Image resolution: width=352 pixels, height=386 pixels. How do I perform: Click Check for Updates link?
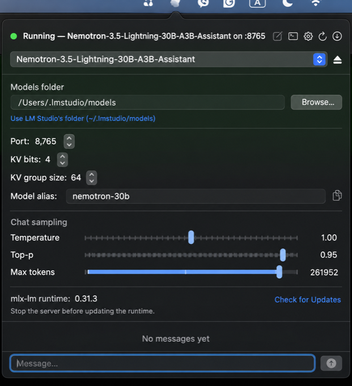point(308,300)
